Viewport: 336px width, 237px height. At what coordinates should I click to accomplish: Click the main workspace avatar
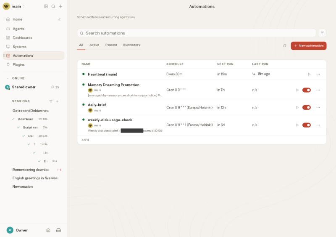pos(6,6)
